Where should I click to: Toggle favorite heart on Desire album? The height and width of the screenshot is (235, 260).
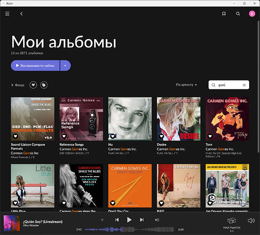coord(161,136)
